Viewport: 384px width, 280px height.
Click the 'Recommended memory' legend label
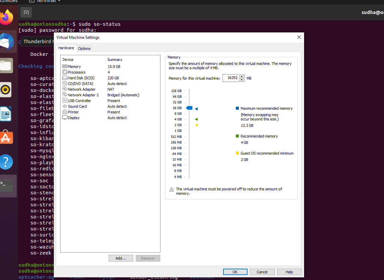pyautogui.click(x=259, y=136)
